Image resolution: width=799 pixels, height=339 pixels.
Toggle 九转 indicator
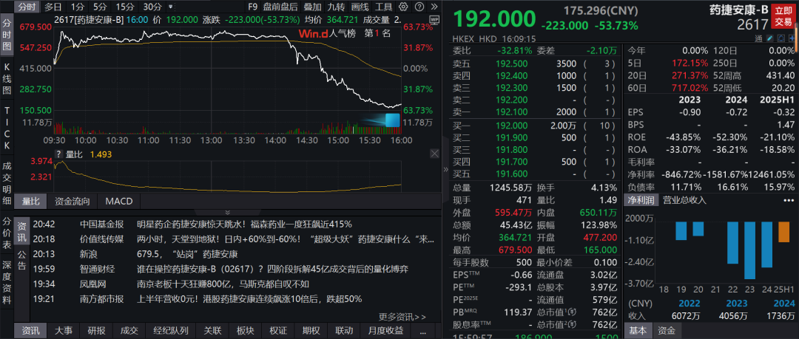click(x=337, y=7)
